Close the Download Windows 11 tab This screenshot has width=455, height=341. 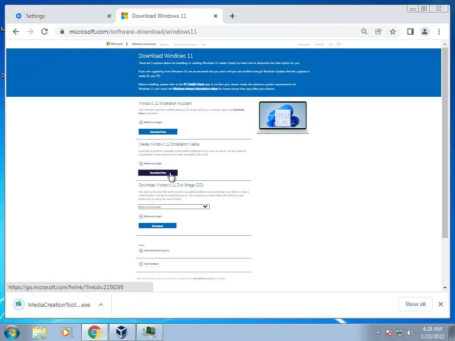(x=216, y=16)
